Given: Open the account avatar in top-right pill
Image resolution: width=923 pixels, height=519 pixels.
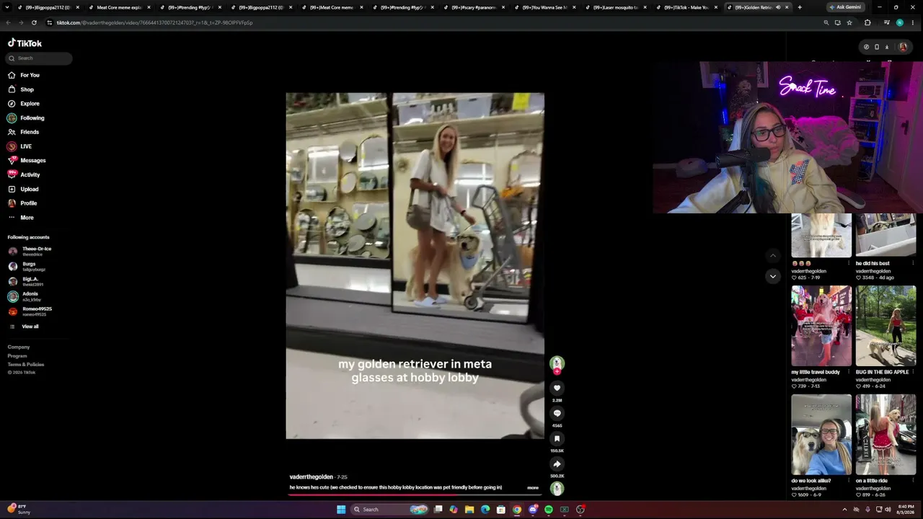Looking at the screenshot, I should 903,47.
